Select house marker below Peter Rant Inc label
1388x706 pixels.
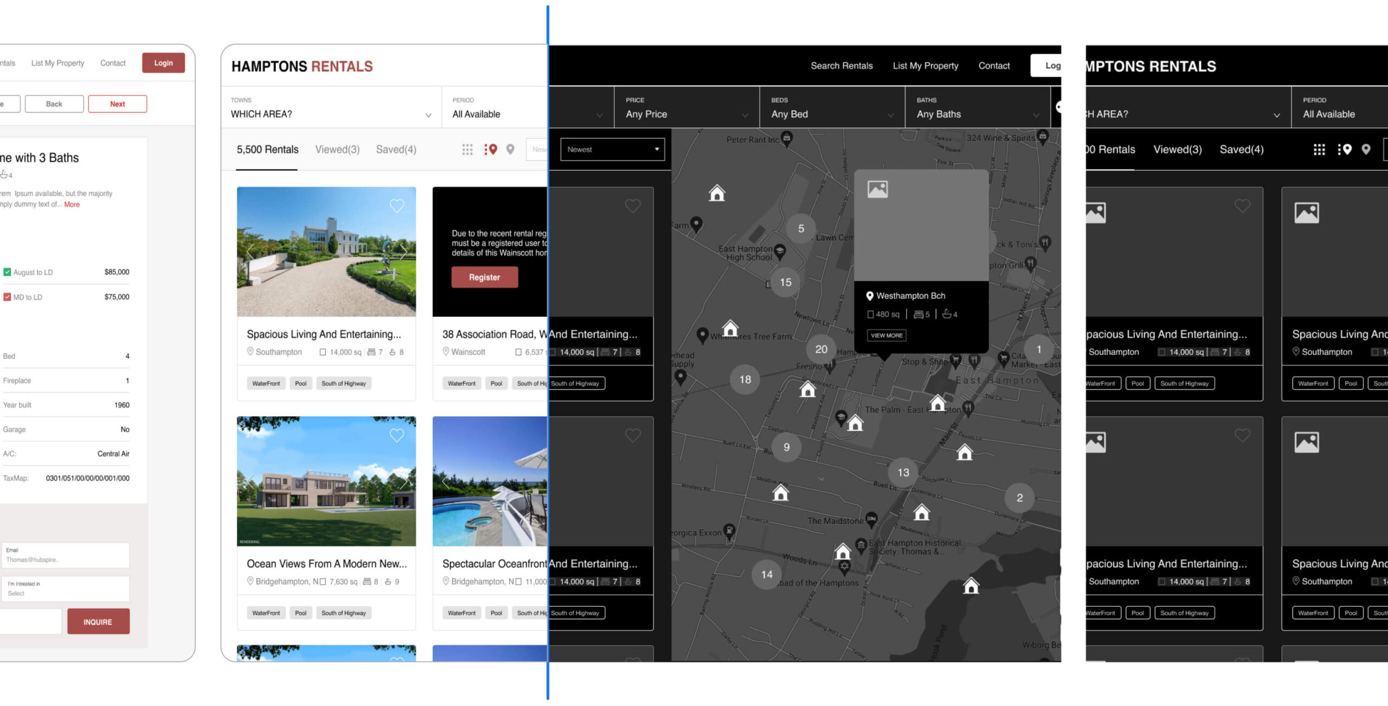tap(717, 193)
